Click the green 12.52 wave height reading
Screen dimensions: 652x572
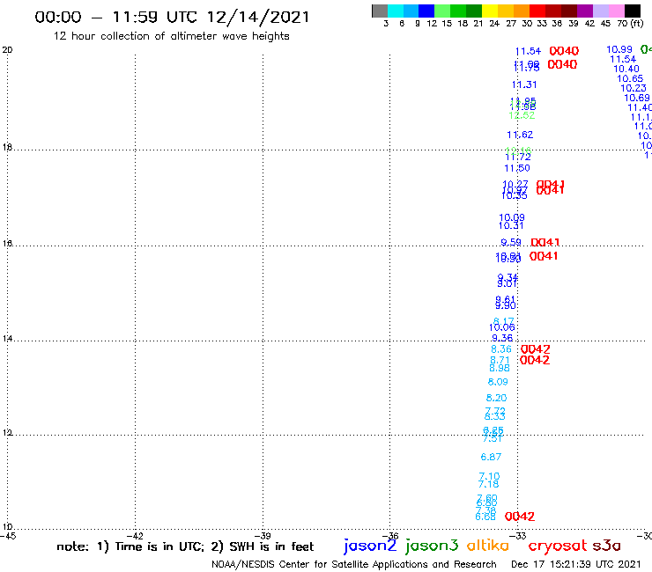pos(522,115)
